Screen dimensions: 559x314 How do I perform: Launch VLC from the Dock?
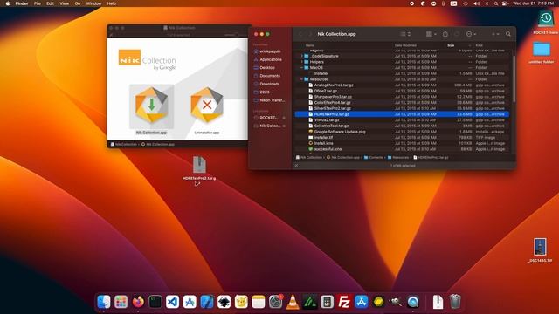tap(293, 302)
